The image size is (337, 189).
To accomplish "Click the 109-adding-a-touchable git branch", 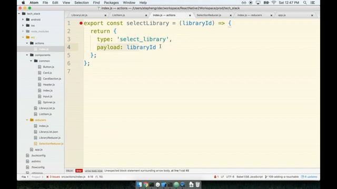I will (x=282, y=177).
